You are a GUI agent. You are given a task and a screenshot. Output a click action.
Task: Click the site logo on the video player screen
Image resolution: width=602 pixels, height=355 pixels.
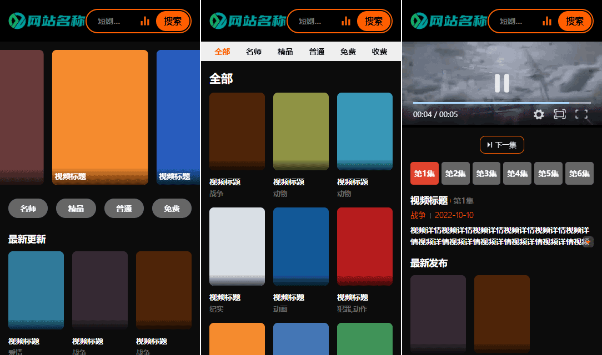point(448,21)
